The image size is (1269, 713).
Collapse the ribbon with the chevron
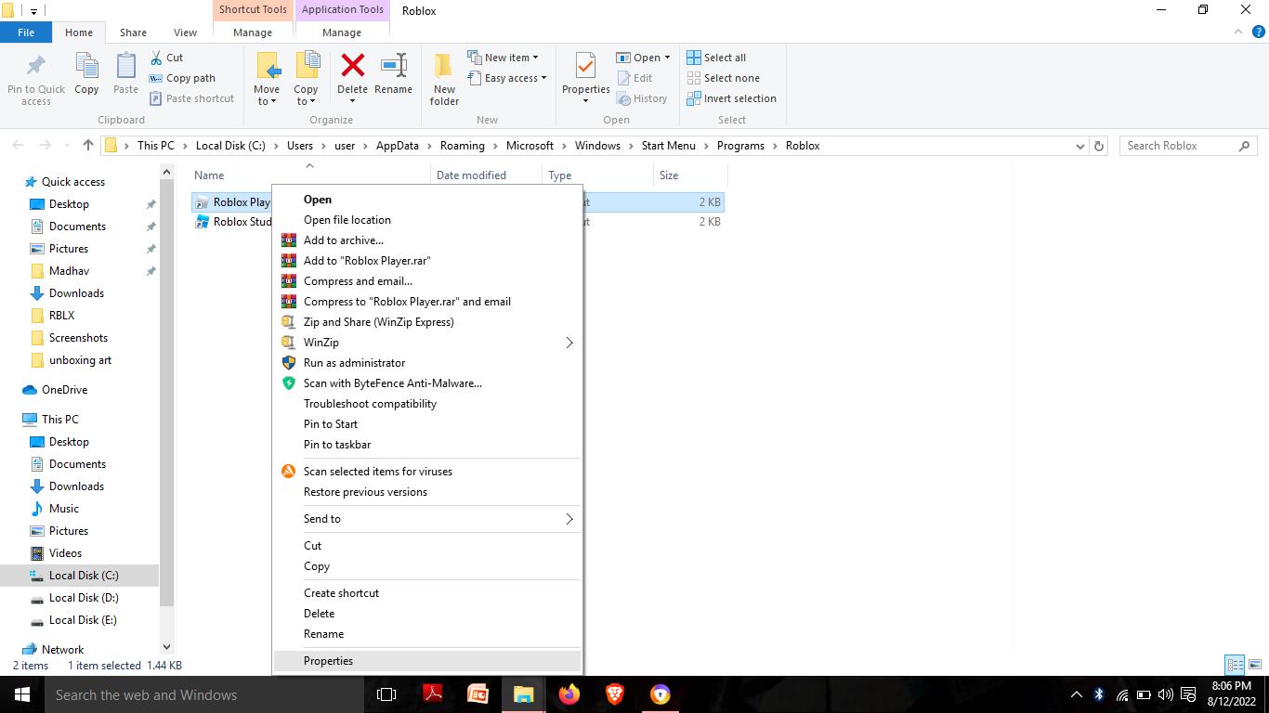pyautogui.click(x=1238, y=32)
